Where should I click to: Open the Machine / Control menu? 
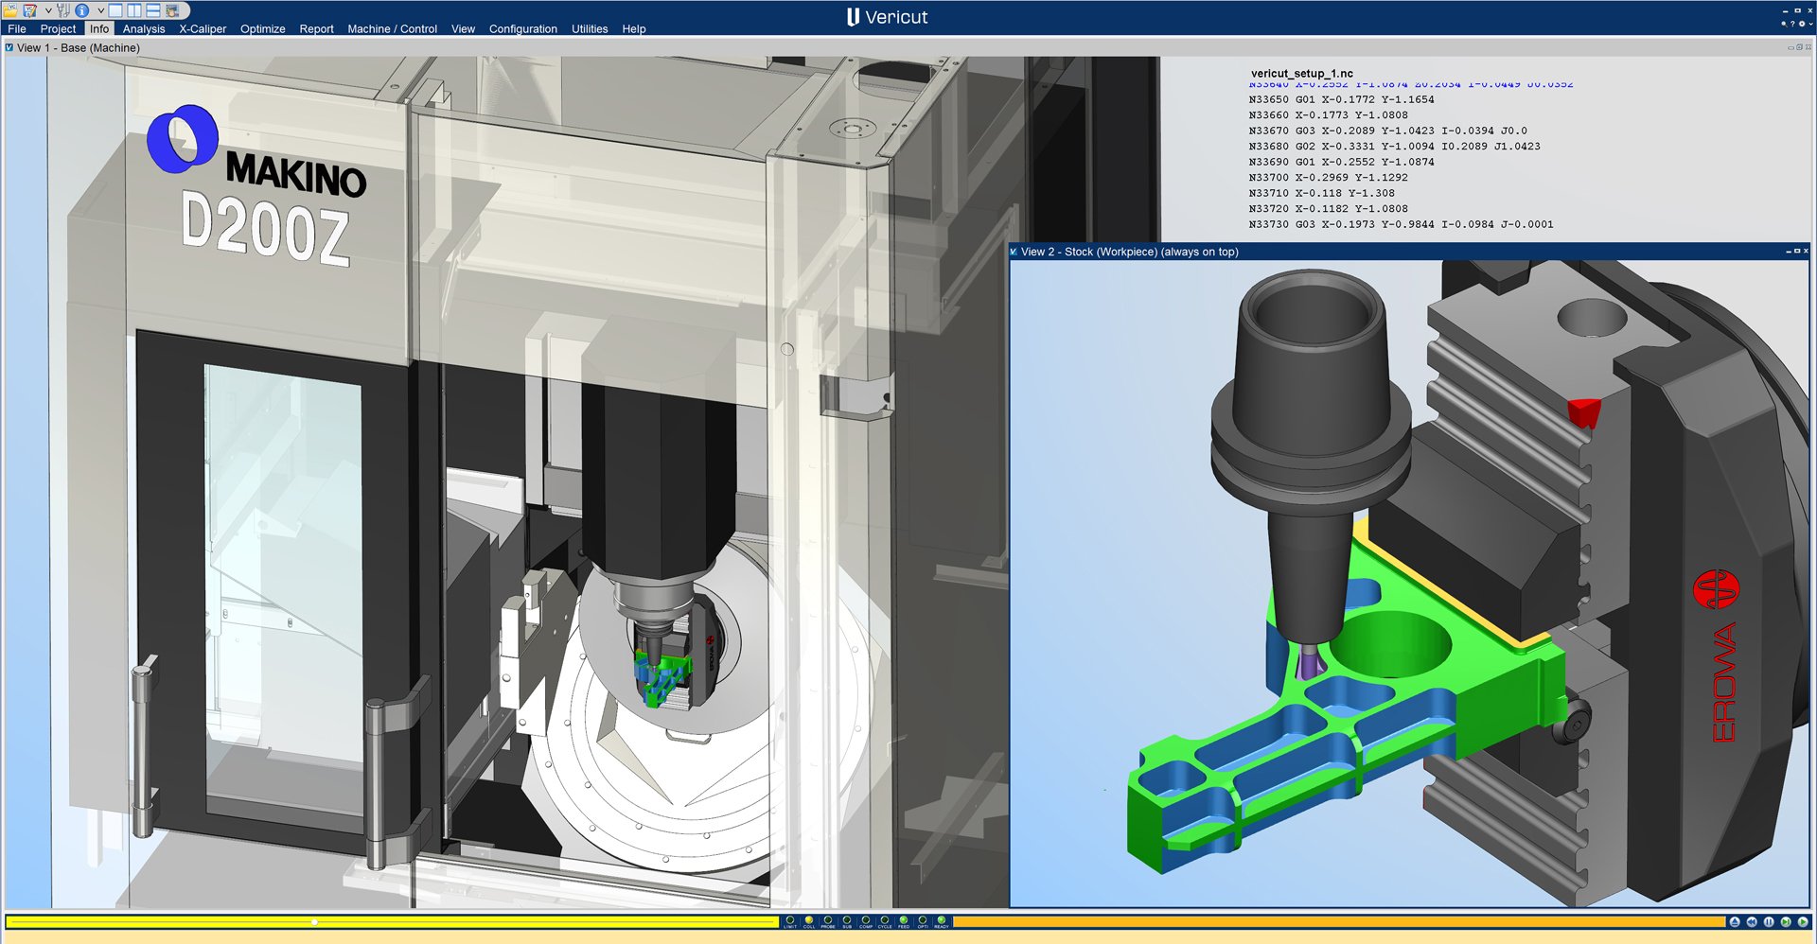[393, 29]
